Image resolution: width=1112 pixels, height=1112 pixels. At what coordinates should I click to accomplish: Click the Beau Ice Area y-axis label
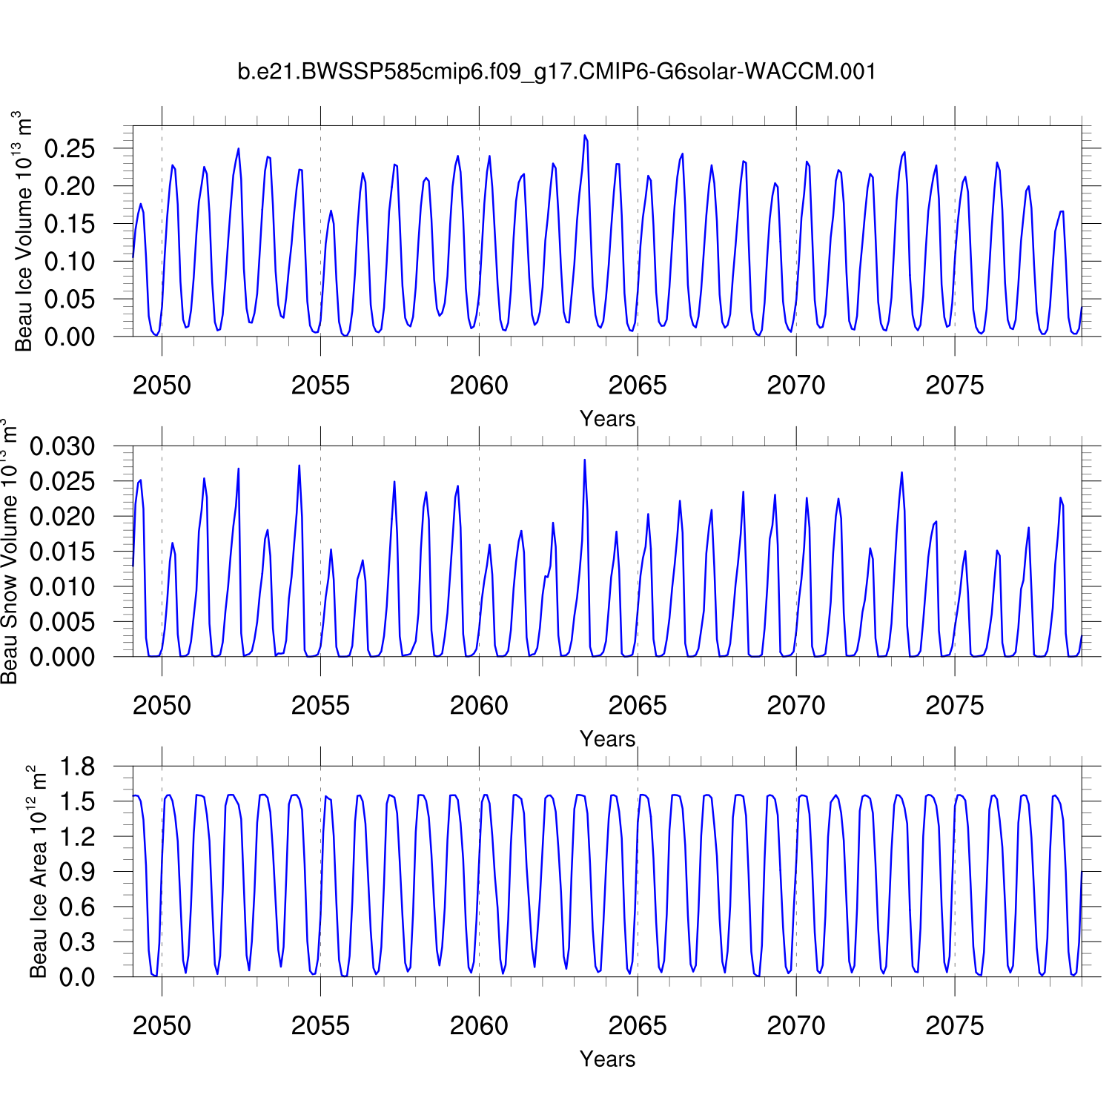(38, 872)
